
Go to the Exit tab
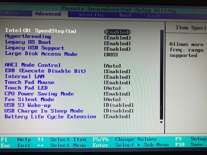click(x=154, y=16)
